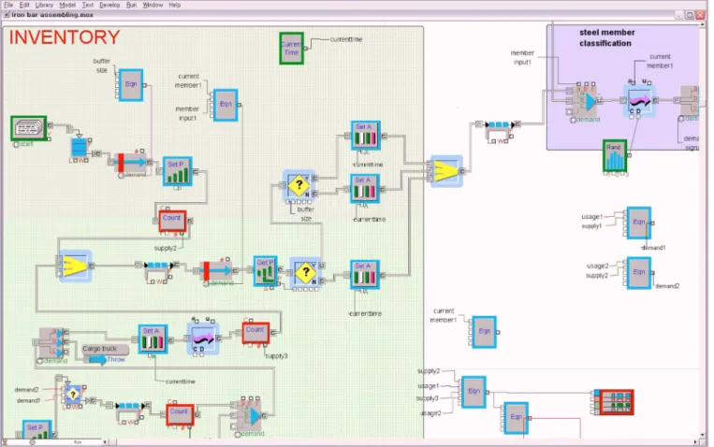Select the Get P block icon
This screenshot has width=714, height=447.
(x=266, y=271)
